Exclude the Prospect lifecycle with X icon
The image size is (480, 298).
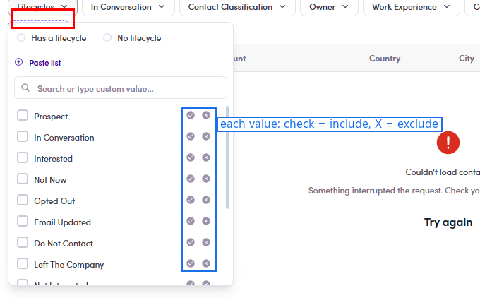click(x=206, y=115)
